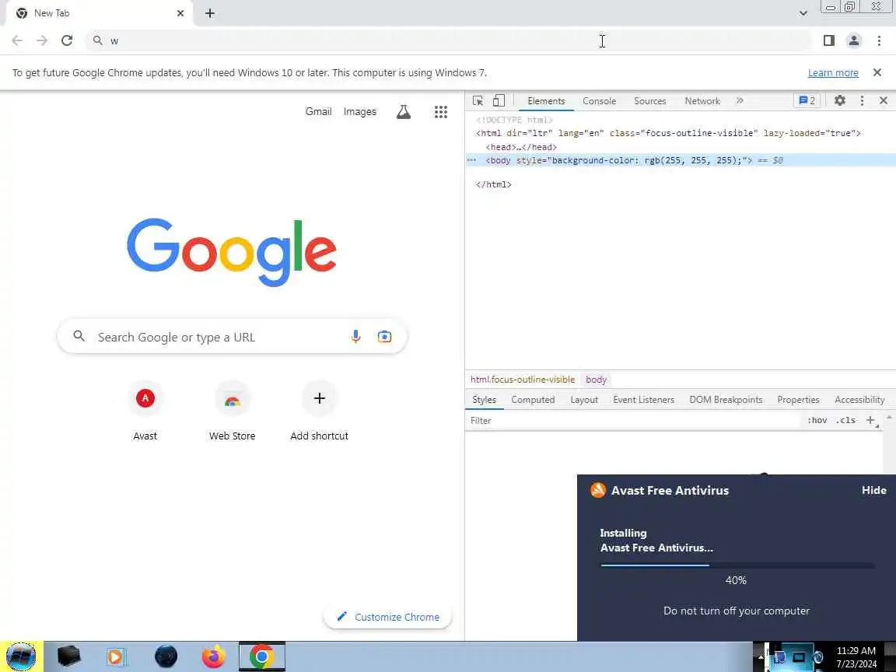
Task: Start voice search with microphone
Action: pyautogui.click(x=355, y=337)
